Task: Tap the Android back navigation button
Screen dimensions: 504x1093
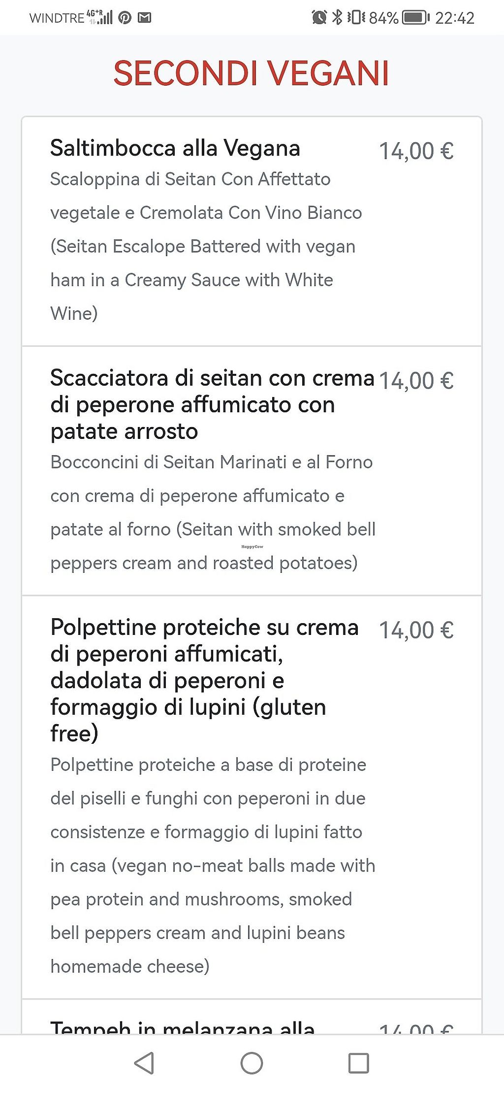Action: (144, 1062)
